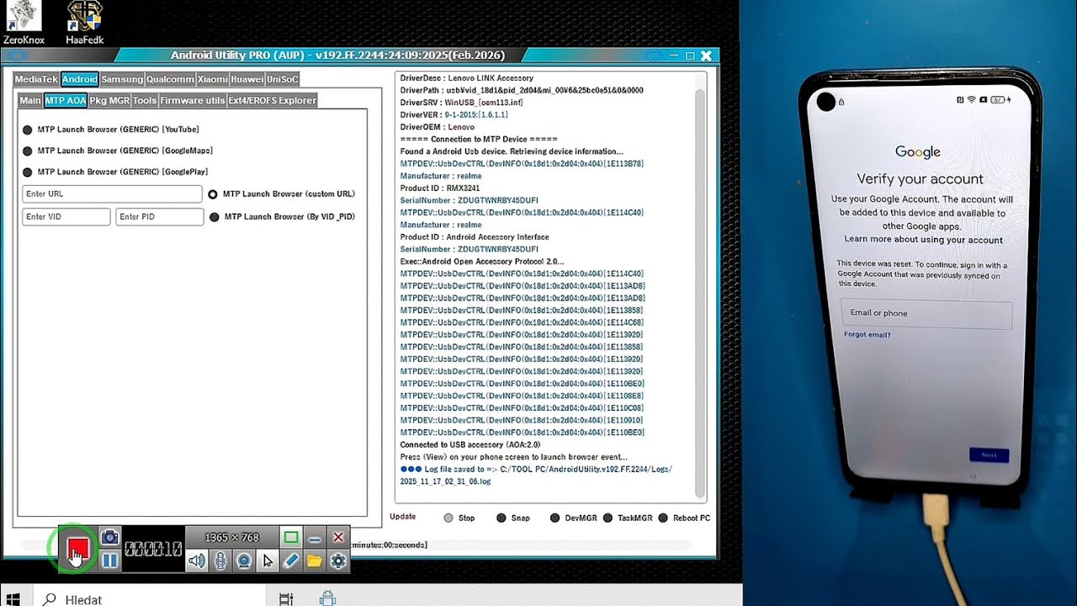This screenshot has width=1077, height=606.
Task: Open the Android app icon on taskbar
Action: (328, 598)
